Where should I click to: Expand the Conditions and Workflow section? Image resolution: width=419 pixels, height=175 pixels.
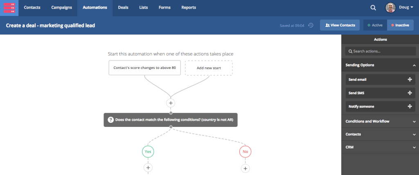click(x=414, y=122)
